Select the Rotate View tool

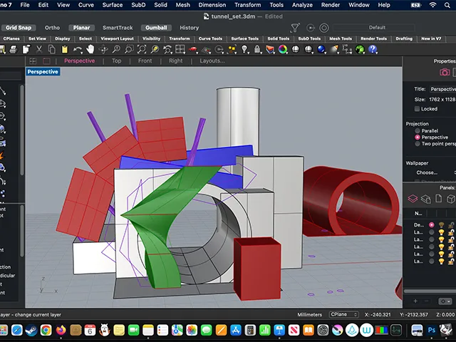point(103,49)
